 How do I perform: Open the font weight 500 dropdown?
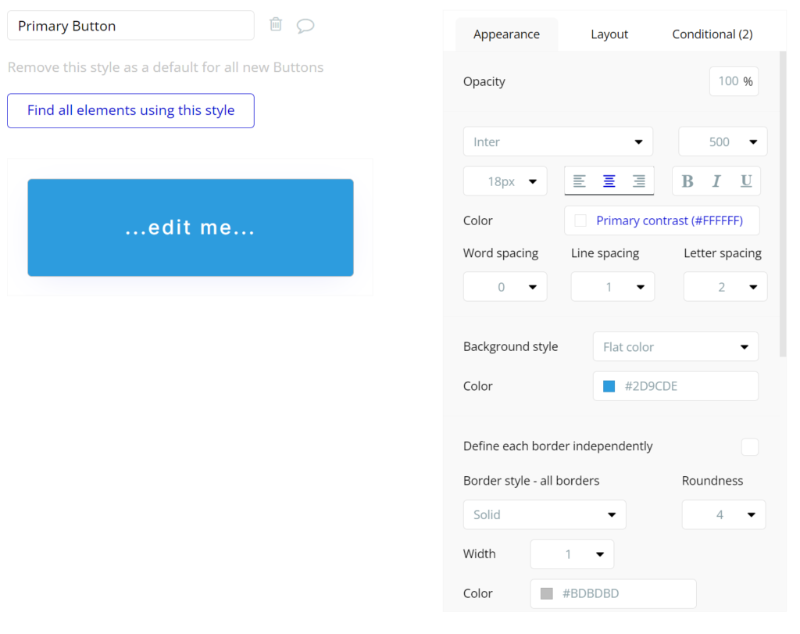pyautogui.click(x=723, y=141)
